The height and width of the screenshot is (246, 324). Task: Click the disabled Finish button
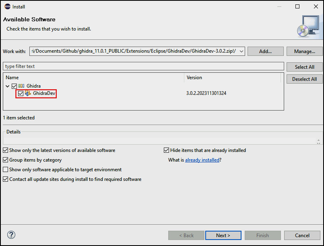(x=263, y=236)
